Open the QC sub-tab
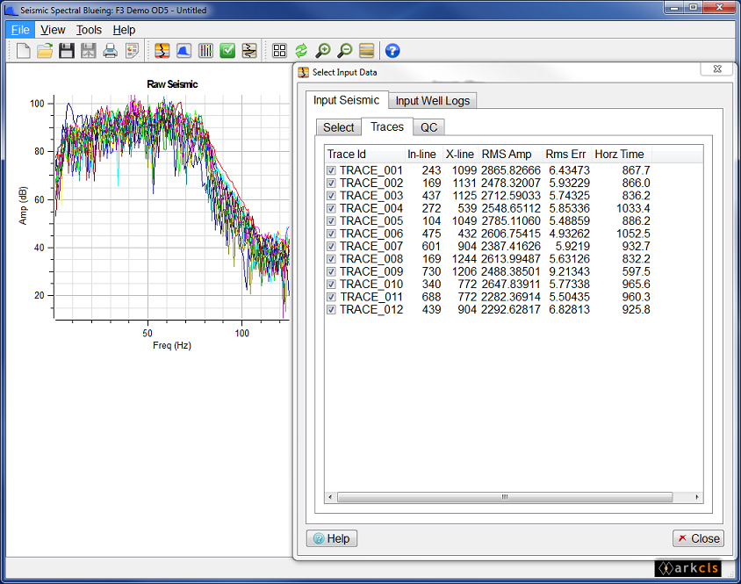 point(428,127)
